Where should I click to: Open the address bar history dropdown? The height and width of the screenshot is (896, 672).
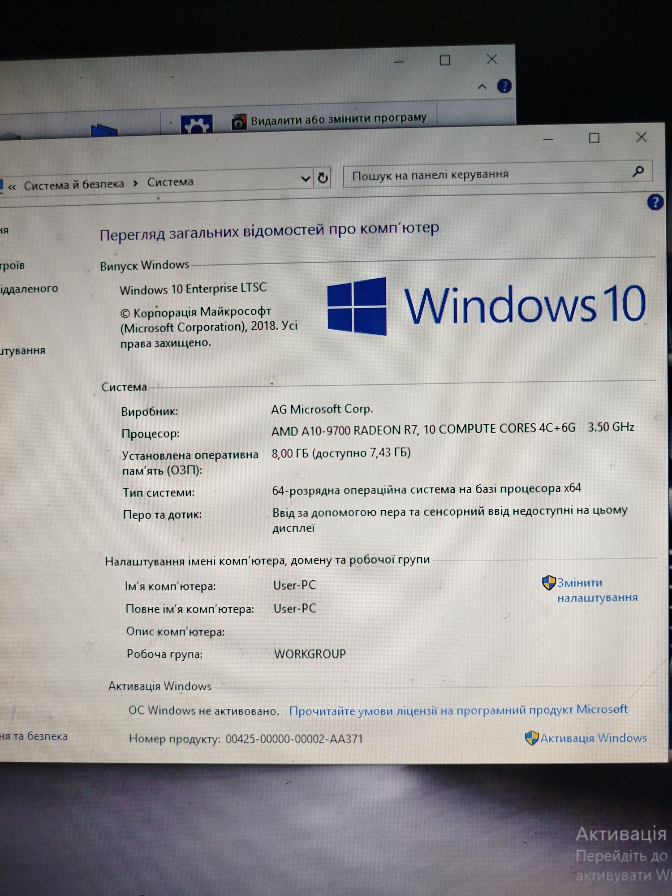click(306, 179)
